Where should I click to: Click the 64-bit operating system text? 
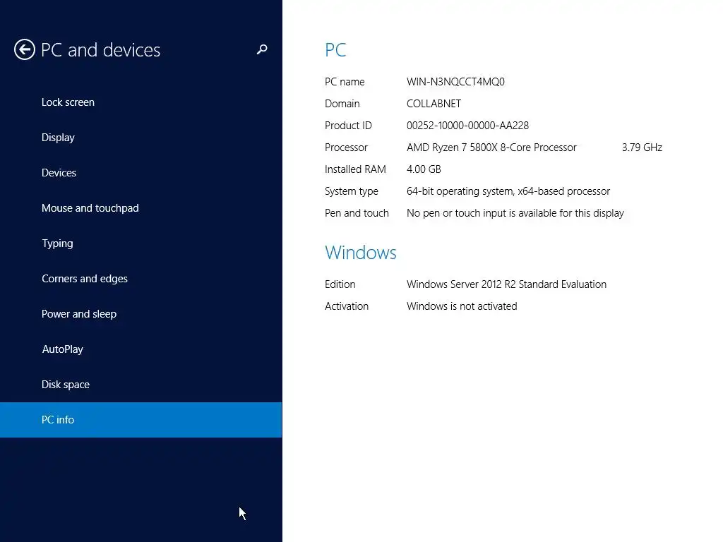[508, 191]
